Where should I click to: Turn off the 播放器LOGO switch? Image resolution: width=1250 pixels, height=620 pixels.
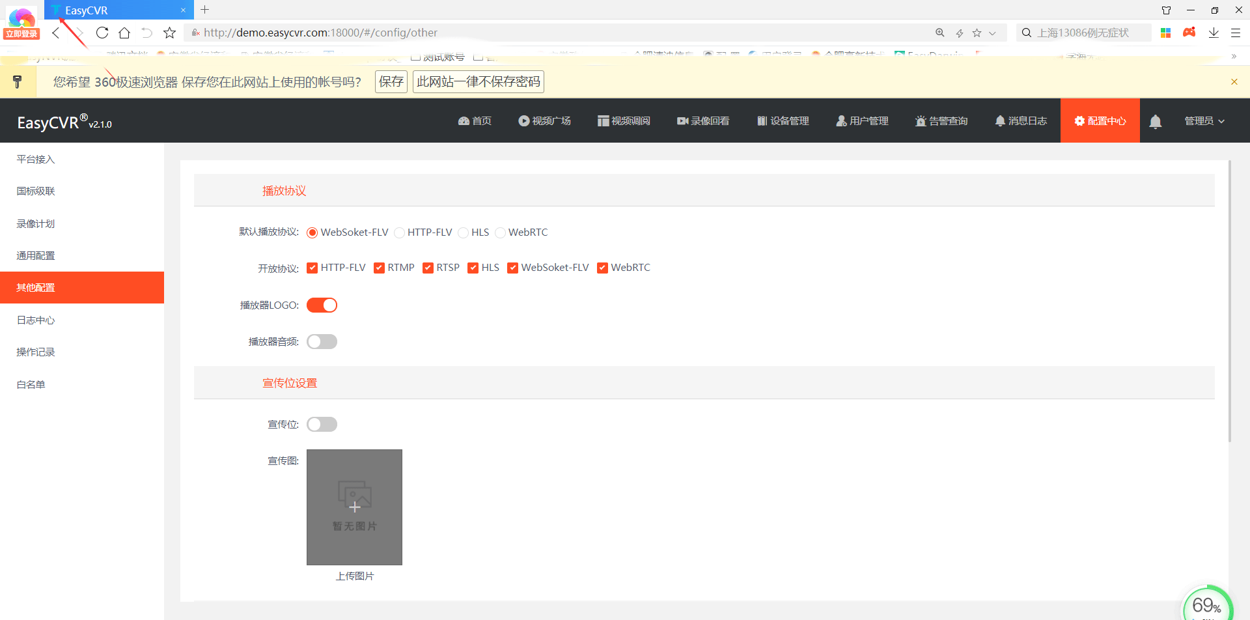click(322, 305)
